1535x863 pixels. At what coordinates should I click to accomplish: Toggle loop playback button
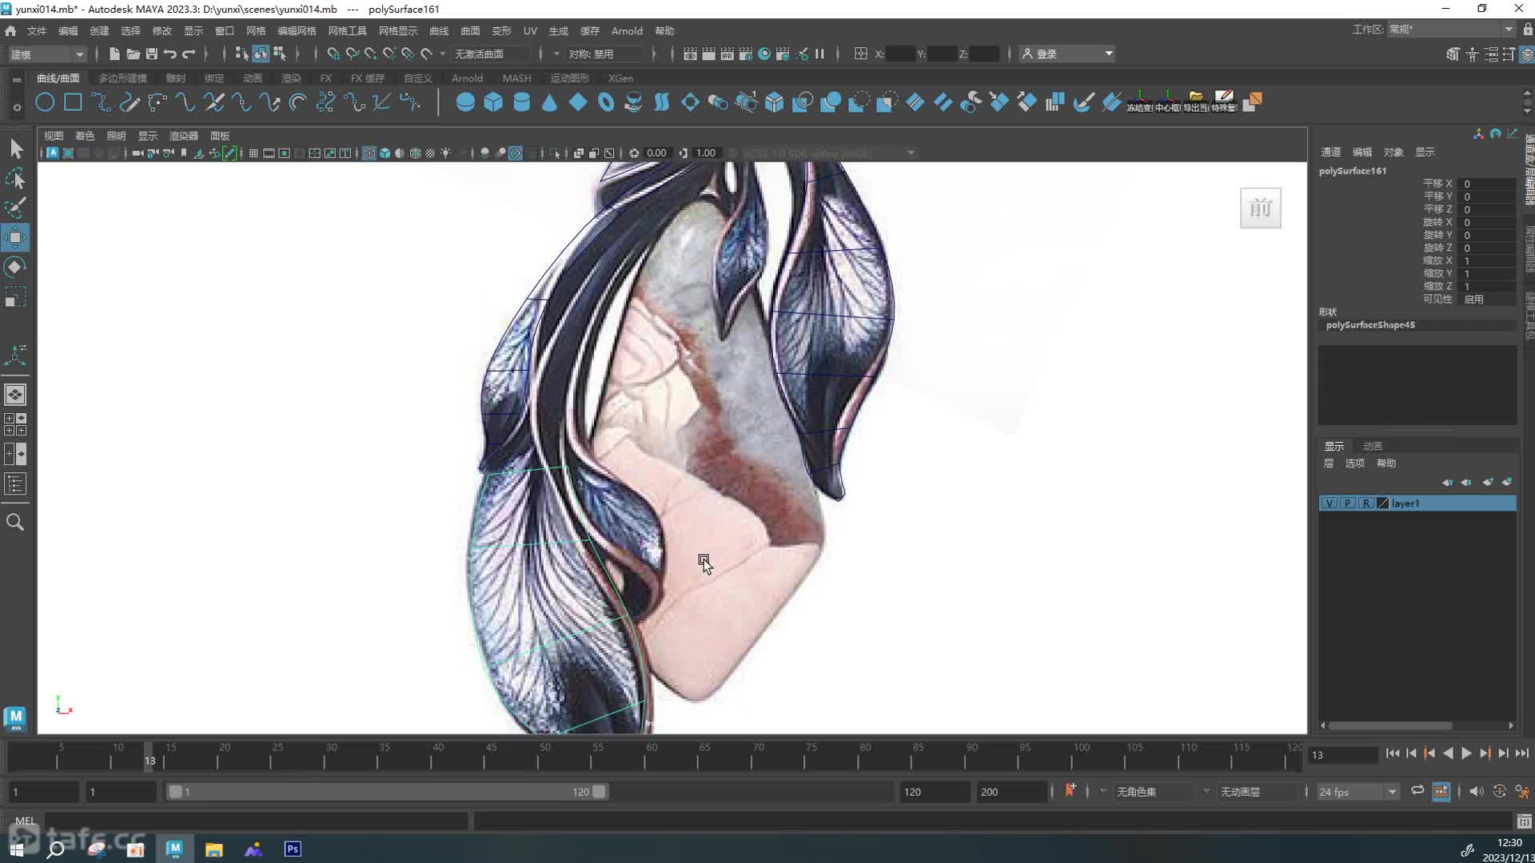point(1417,791)
